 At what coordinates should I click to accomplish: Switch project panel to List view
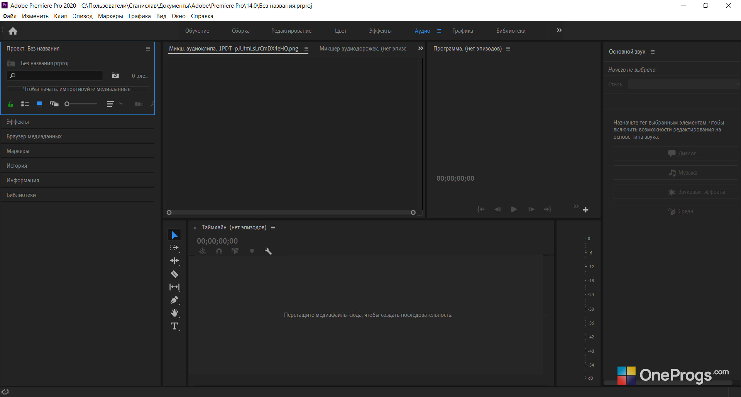[25, 104]
